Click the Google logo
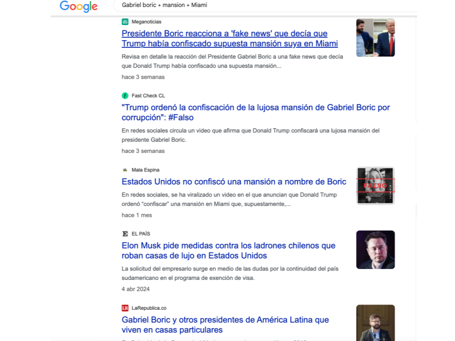This screenshot has height=341, width=455. point(79,6)
